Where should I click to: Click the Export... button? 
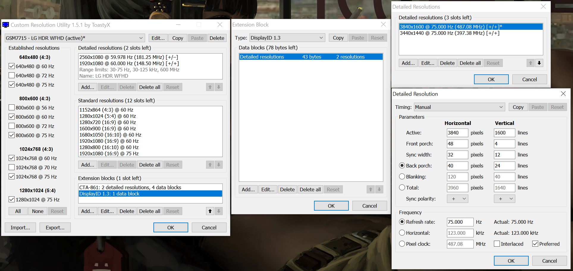click(x=55, y=228)
